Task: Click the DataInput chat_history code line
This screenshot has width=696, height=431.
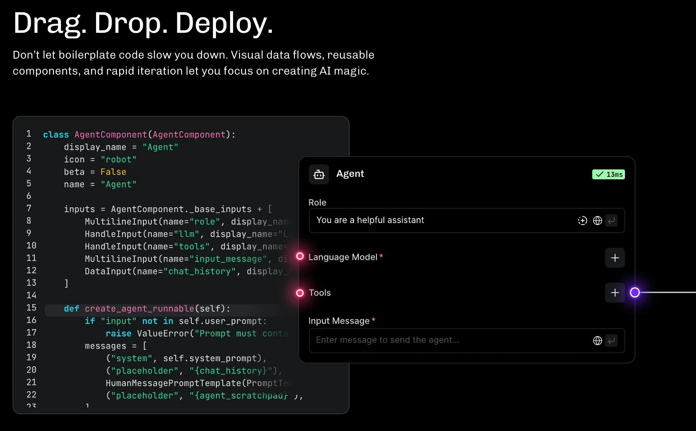Action: tap(189, 271)
